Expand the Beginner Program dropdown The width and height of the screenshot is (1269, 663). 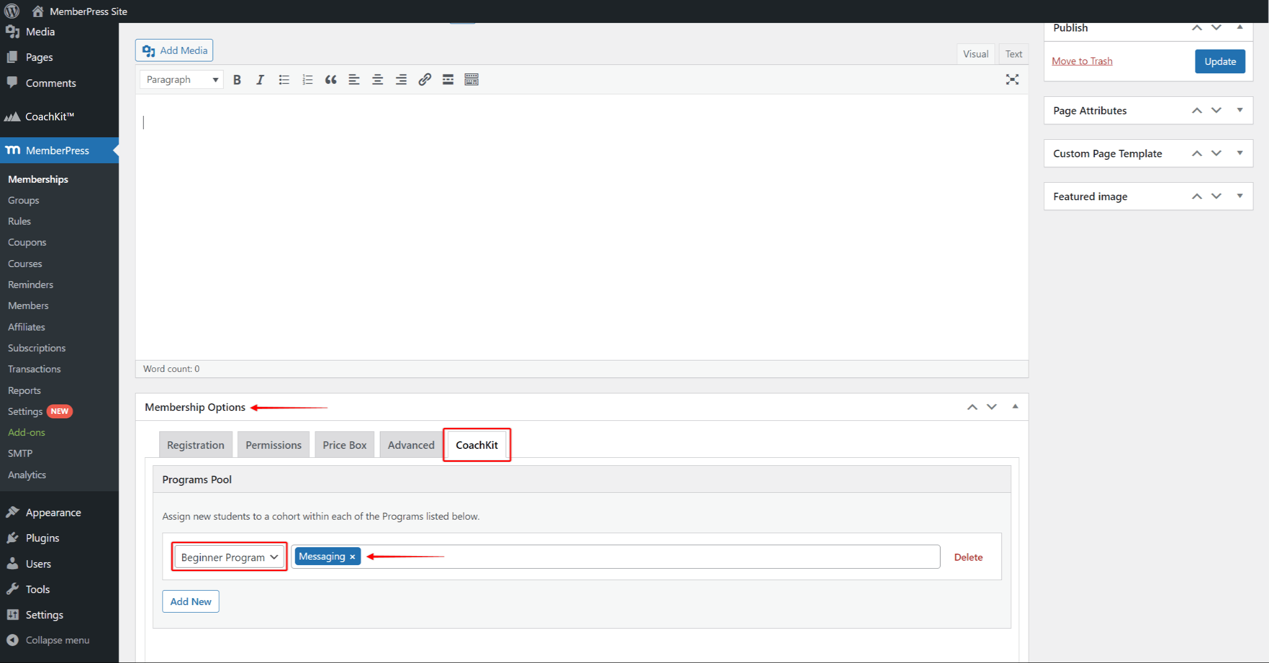[228, 557]
